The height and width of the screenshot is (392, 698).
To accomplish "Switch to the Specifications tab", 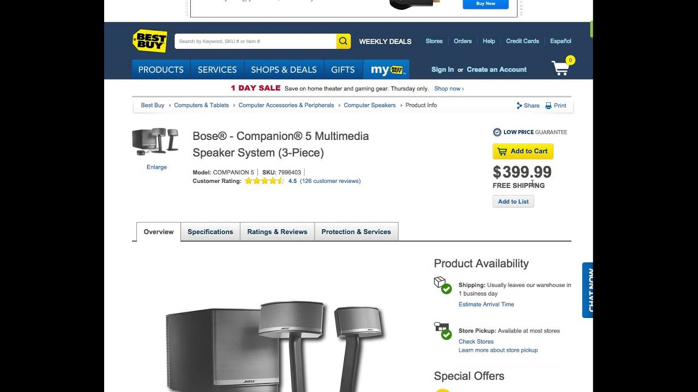I will 210,232.
